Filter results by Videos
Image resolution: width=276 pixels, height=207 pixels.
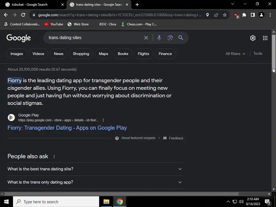[38, 54]
